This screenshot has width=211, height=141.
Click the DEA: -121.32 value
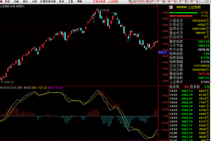pos(39,88)
